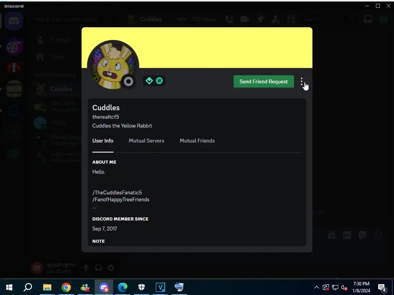
Task: Select the User Info tab
Action: pos(103,141)
